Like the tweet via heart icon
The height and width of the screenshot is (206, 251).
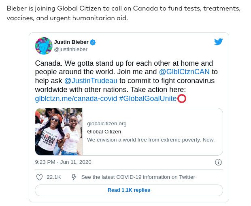(x=39, y=177)
